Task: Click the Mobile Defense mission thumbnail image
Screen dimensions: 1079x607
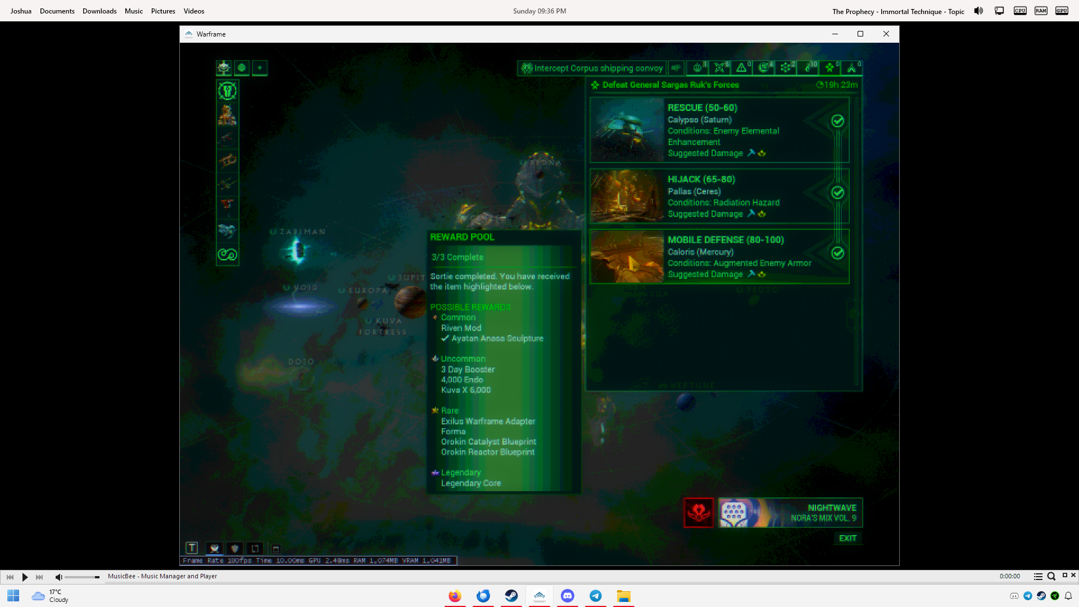Action: point(628,256)
